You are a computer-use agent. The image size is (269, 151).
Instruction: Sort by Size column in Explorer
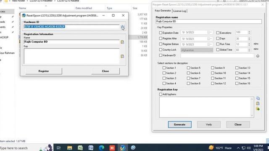[135, 8]
